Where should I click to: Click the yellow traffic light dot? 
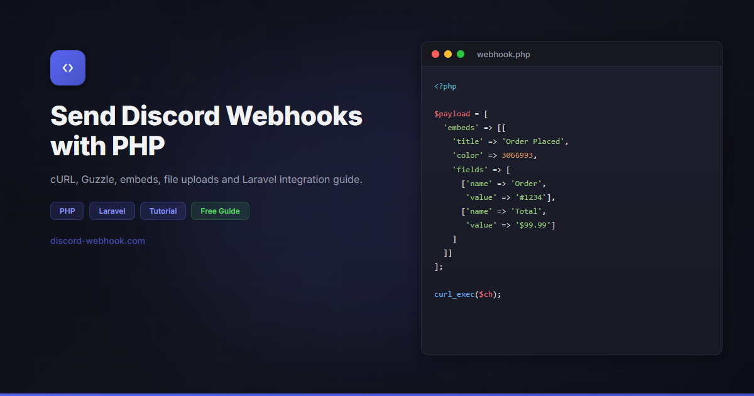[x=448, y=54]
